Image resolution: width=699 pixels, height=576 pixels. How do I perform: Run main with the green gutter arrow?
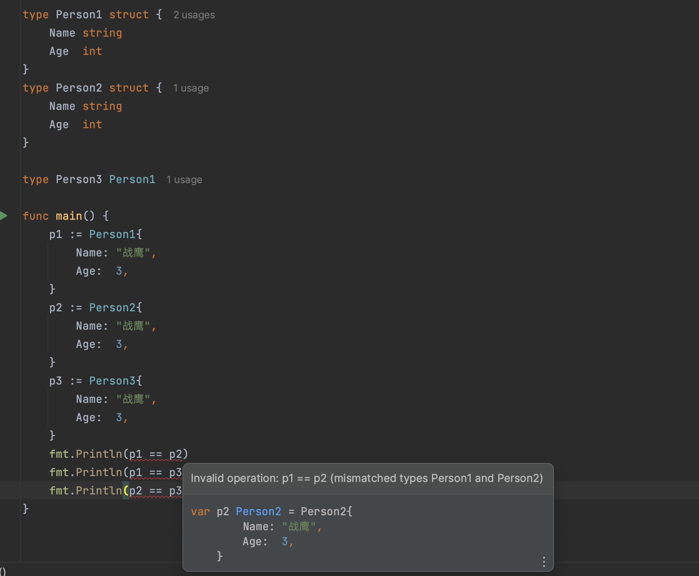point(4,216)
